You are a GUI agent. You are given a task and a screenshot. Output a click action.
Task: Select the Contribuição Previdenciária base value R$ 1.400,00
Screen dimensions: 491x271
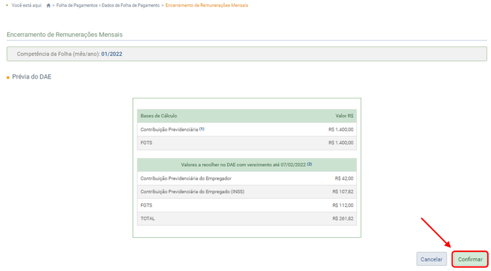[x=341, y=130]
